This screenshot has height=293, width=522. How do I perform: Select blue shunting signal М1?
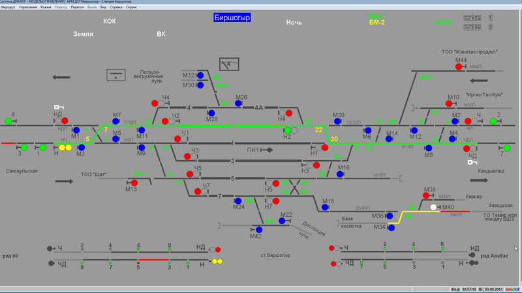point(76,130)
